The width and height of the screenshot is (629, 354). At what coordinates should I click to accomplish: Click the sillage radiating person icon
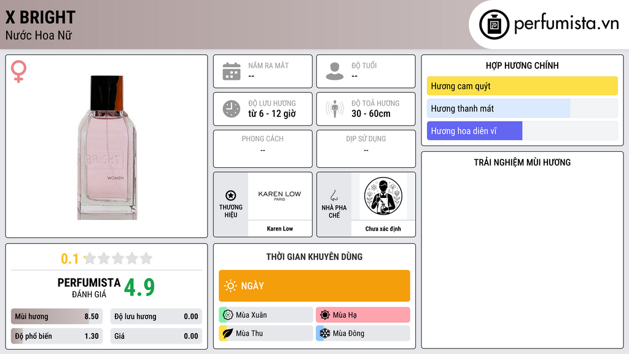[335, 109]
